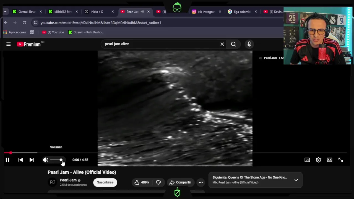Click the 2.5 M de suscriptores text

pyautogui.click(x=73, y=185)
